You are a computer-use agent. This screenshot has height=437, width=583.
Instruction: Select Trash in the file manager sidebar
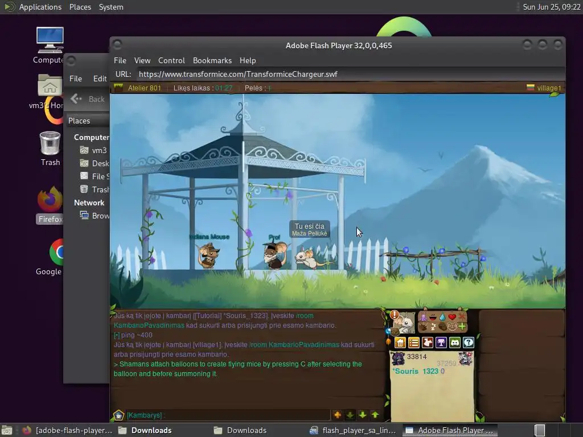95,189
